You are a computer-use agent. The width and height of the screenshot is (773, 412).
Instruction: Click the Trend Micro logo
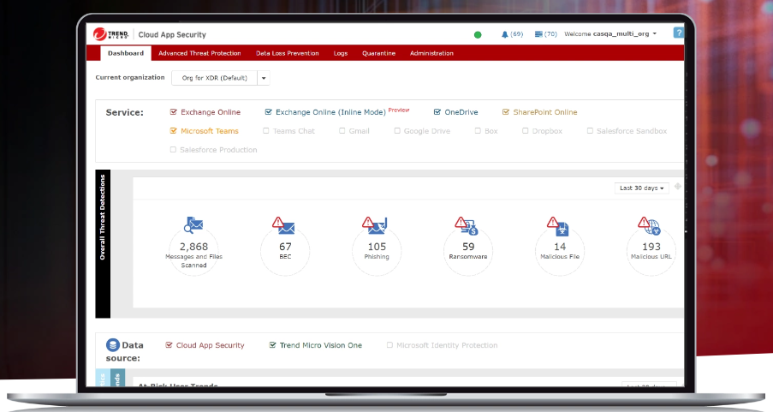coord(111,34)
